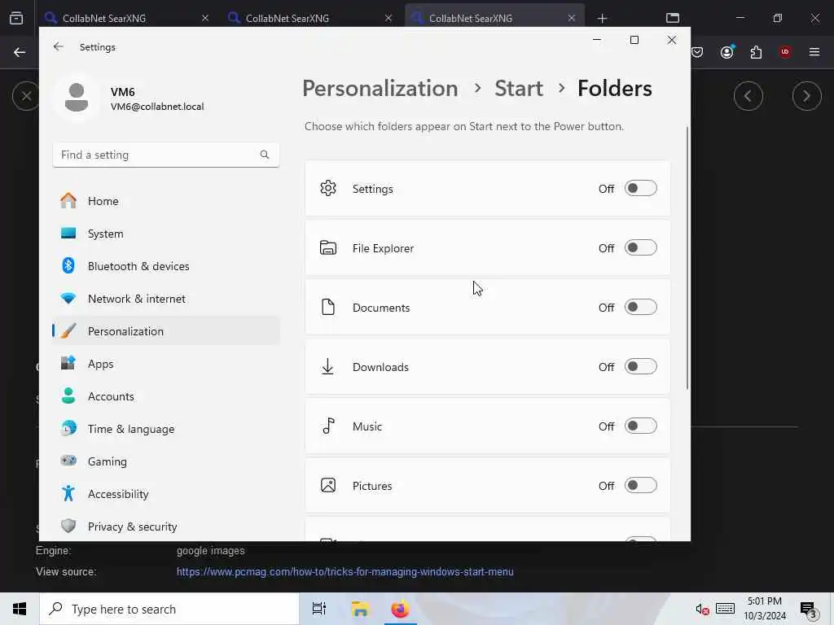The height and width of the screenshot is (625, 834).
Task: Enable the Music folder toggle
Action: pyautogui.click(x=640, y=426)
